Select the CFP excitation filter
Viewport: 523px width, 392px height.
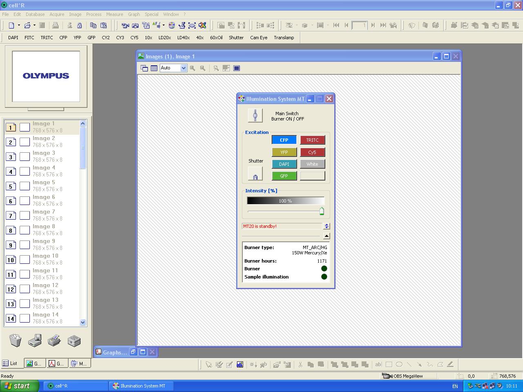click(284, 140)
